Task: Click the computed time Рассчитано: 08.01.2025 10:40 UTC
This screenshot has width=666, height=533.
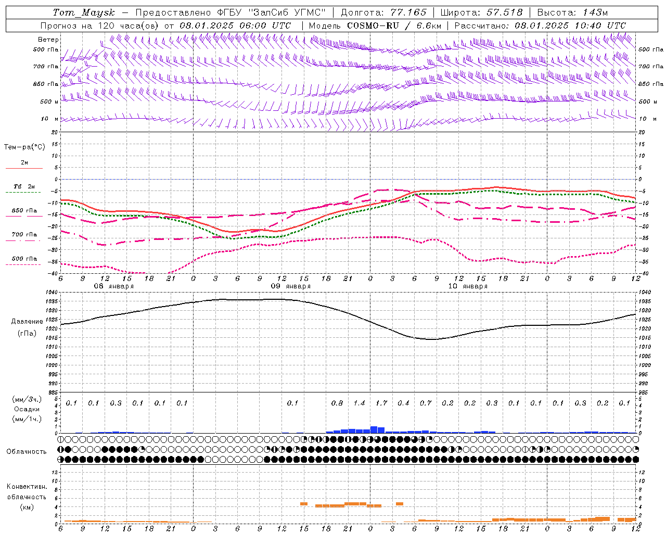Action: (x=540, y=26)
